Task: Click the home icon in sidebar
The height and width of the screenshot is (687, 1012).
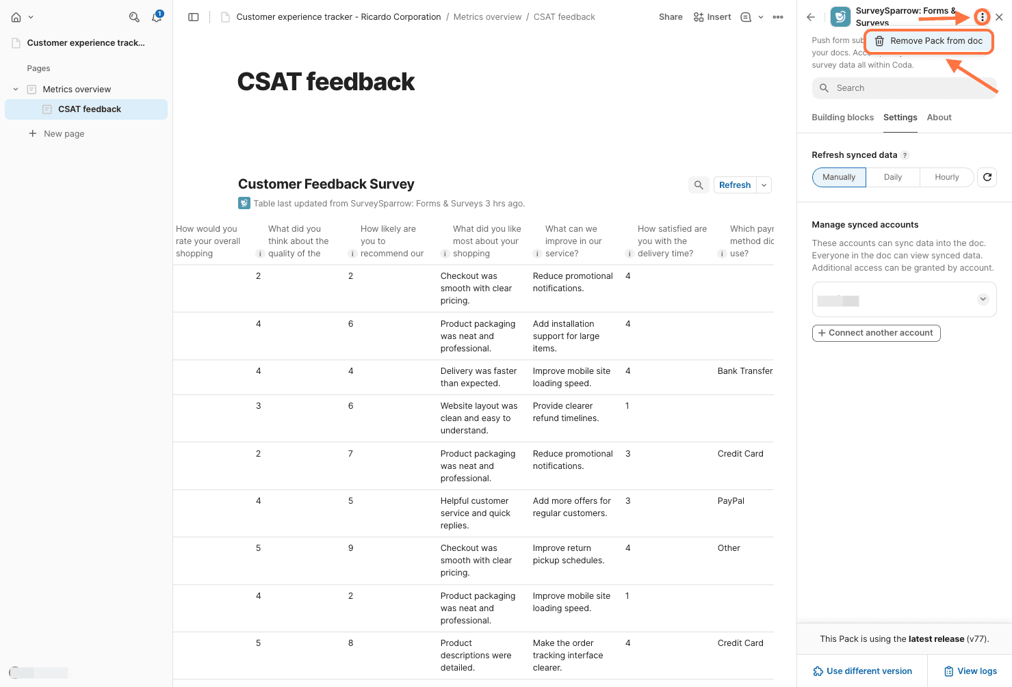Action: click(x=16, y=17)
